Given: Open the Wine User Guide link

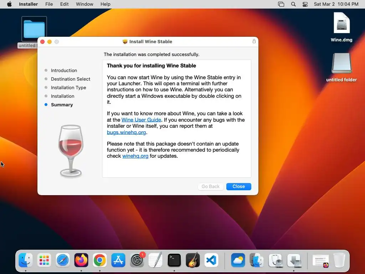Looking at the screenshot, I should pos(141,120).
